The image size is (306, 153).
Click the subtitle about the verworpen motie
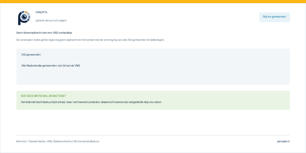91,40
